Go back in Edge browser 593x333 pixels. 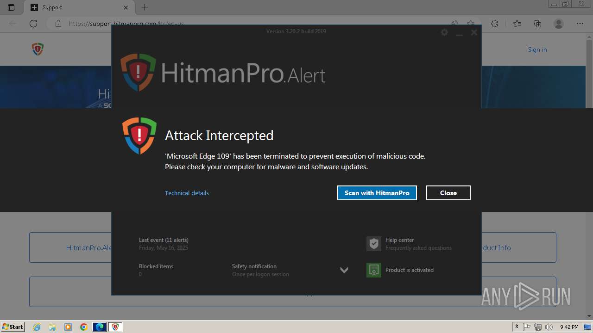[13, 24]
